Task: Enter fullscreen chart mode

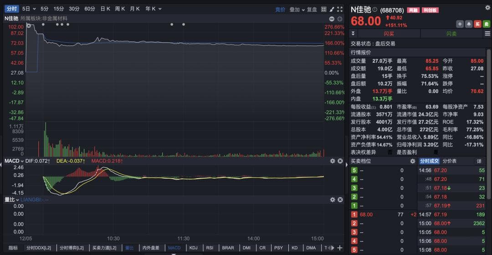Action: (x=340, y=9)
